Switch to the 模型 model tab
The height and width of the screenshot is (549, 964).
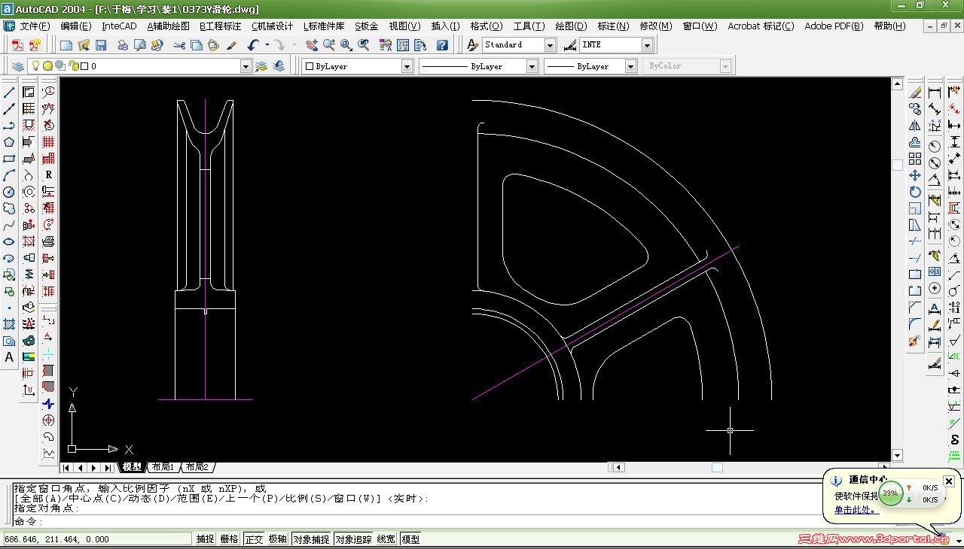(x=132, y=467)
